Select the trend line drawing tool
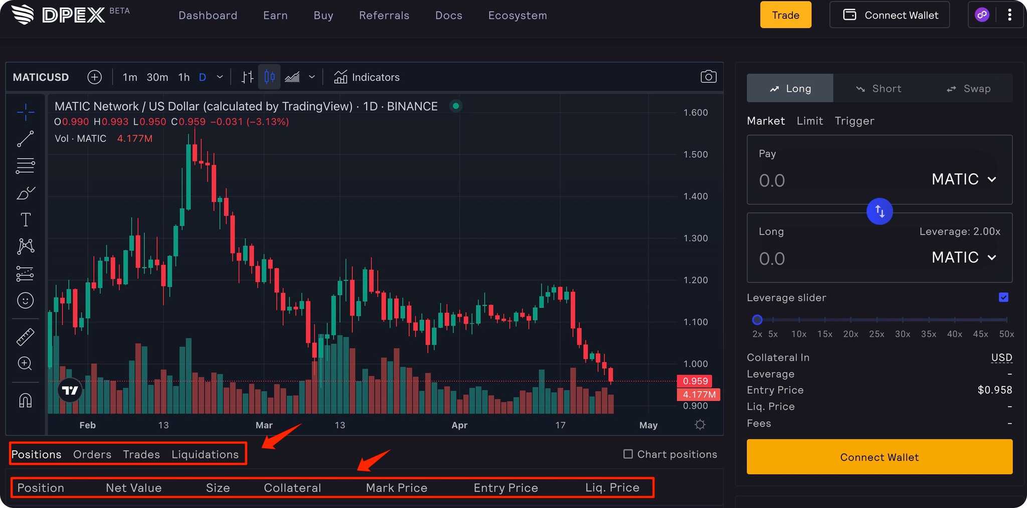1027x508 pixels. (x=25, y=139)
